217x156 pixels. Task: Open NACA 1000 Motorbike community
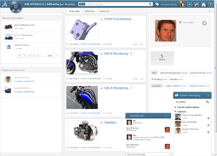pyautogui.click(x=24, y=25)
